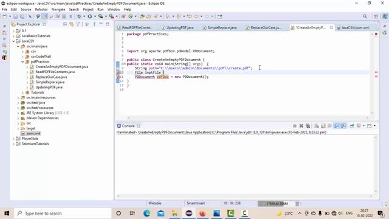Click Clear Console icon

[x=317, y=126]
